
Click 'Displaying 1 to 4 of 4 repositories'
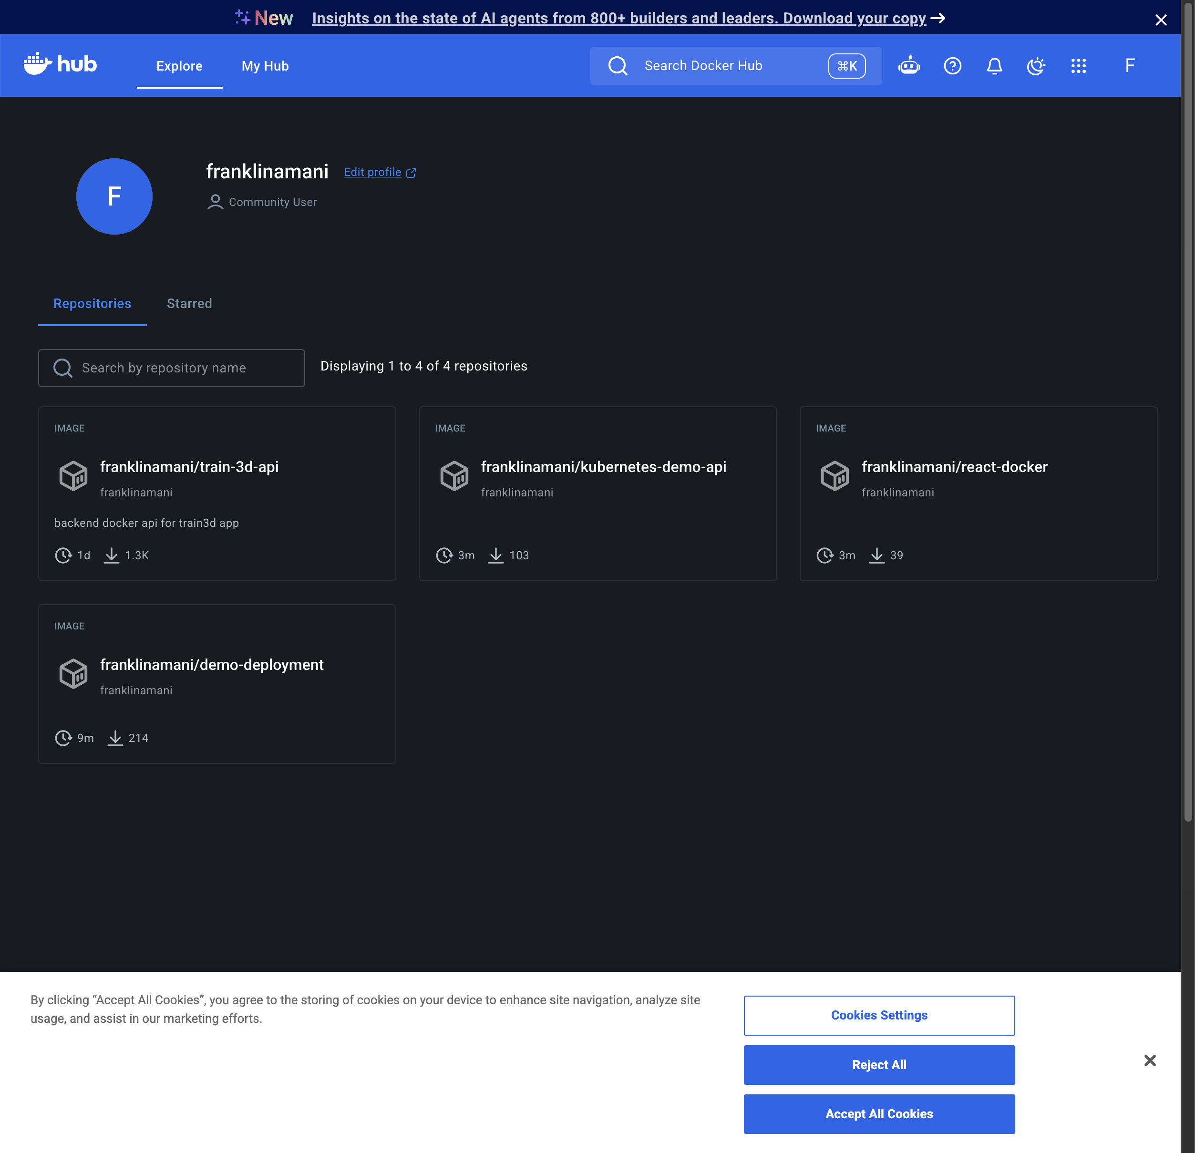(424, 366)
